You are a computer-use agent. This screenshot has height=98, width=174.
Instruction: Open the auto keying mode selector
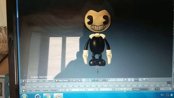pyautogui.click(x=157, y=89)
